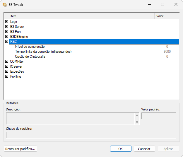Collapse the REC tree node
This screenshot has height=157, width=183.
coord(6,42)
